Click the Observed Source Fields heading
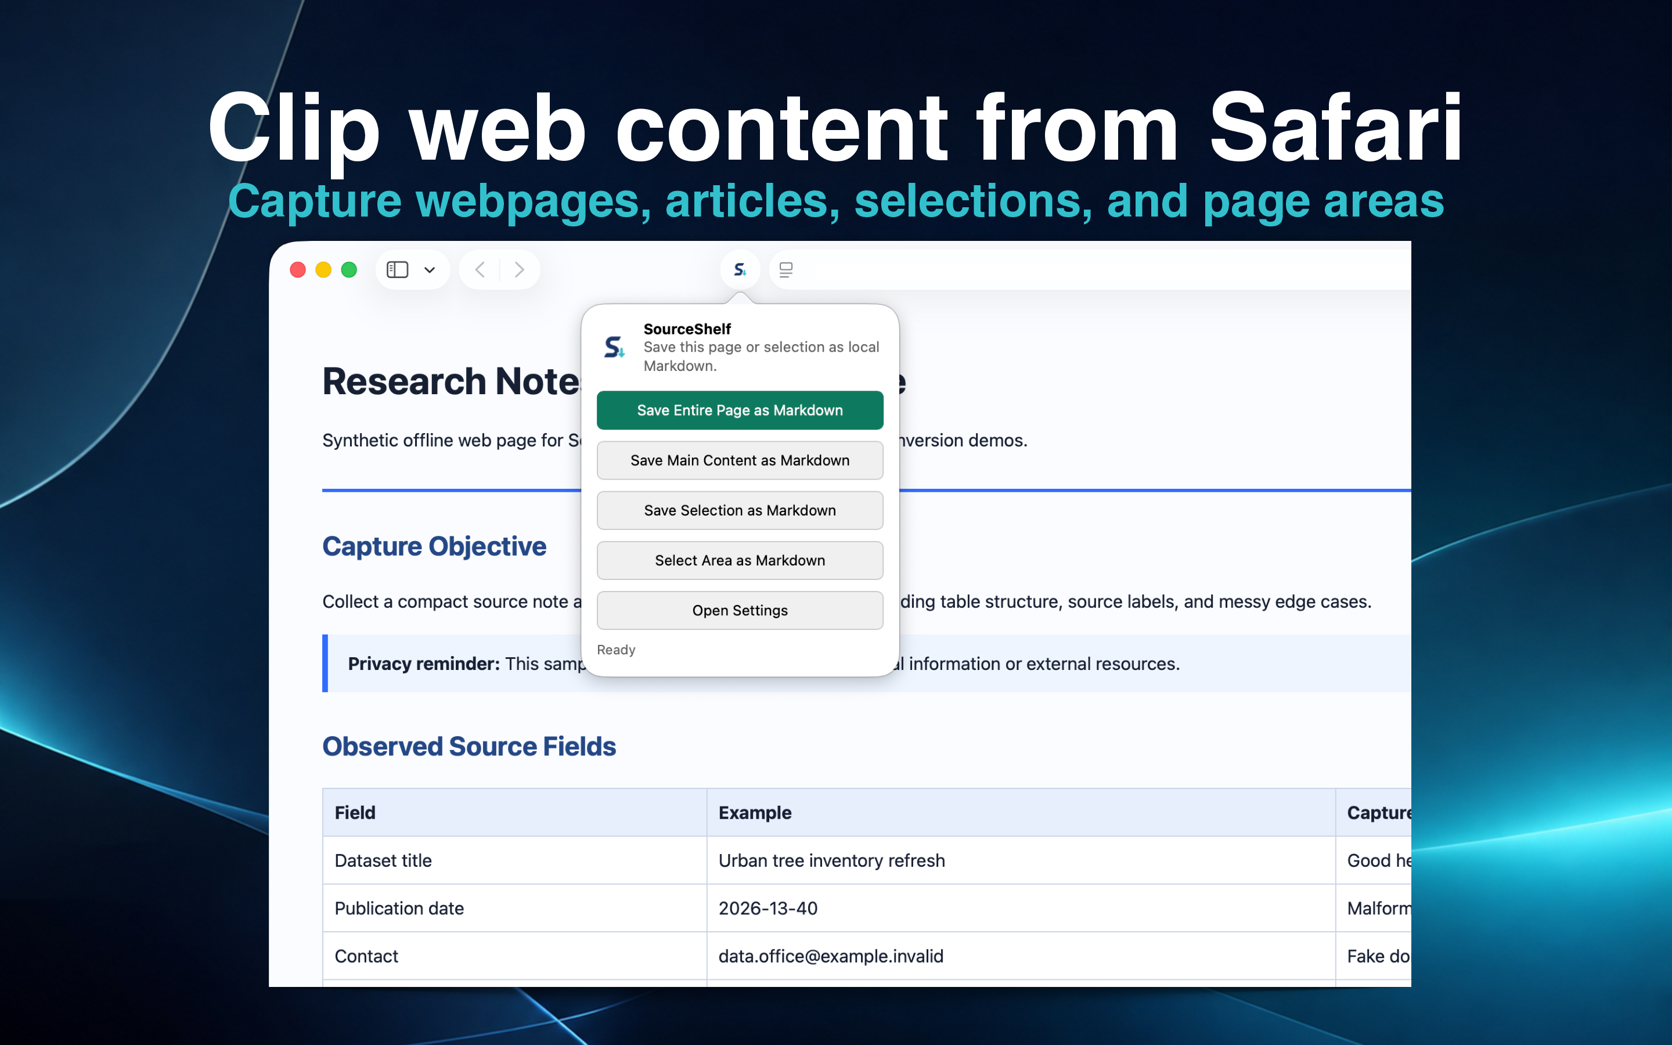Screen dimensions: 1672x1045 pos(469,747)
